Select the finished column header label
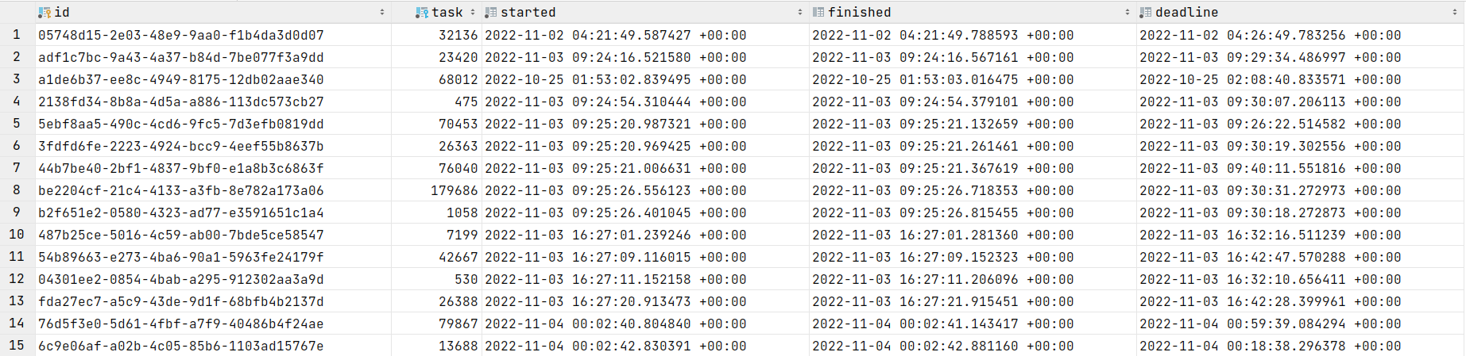The height and width of the screenshot is (356, 1466). click(x=859, y=13)
